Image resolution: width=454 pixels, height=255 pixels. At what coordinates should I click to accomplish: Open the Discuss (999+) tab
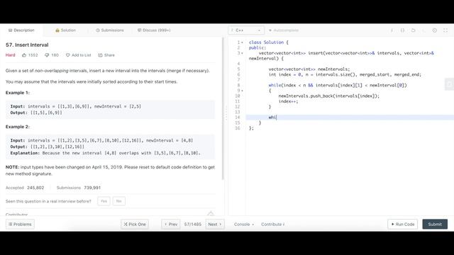154,30
